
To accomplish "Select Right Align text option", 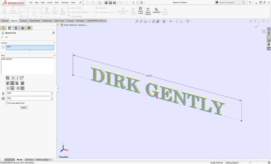I will point(17,83).
